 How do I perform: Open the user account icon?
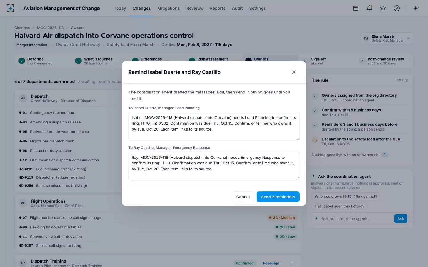397,8
